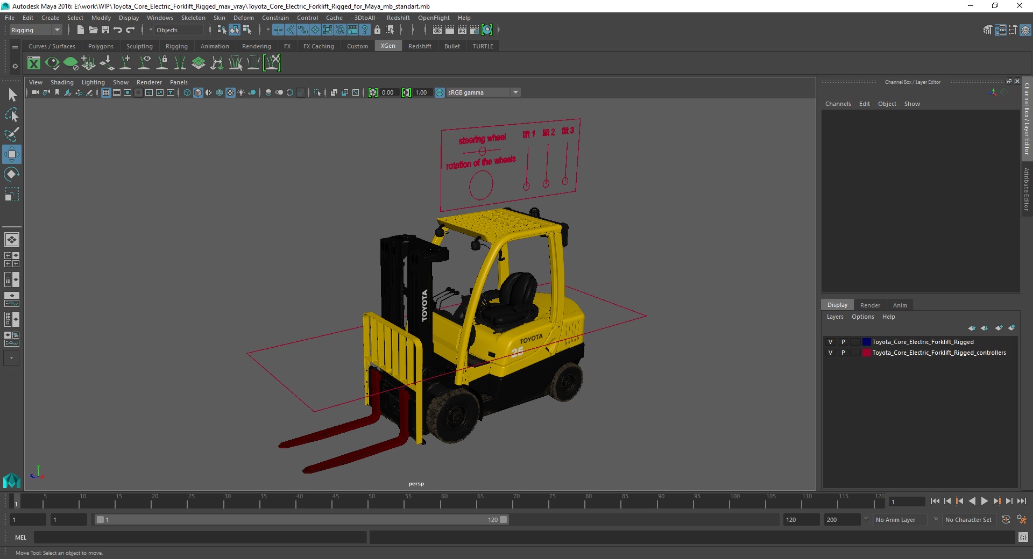The height and width of the screenshot is (559, 1033).
Task: Click red color swatch of controllers layer
Action: click(866, 353)
